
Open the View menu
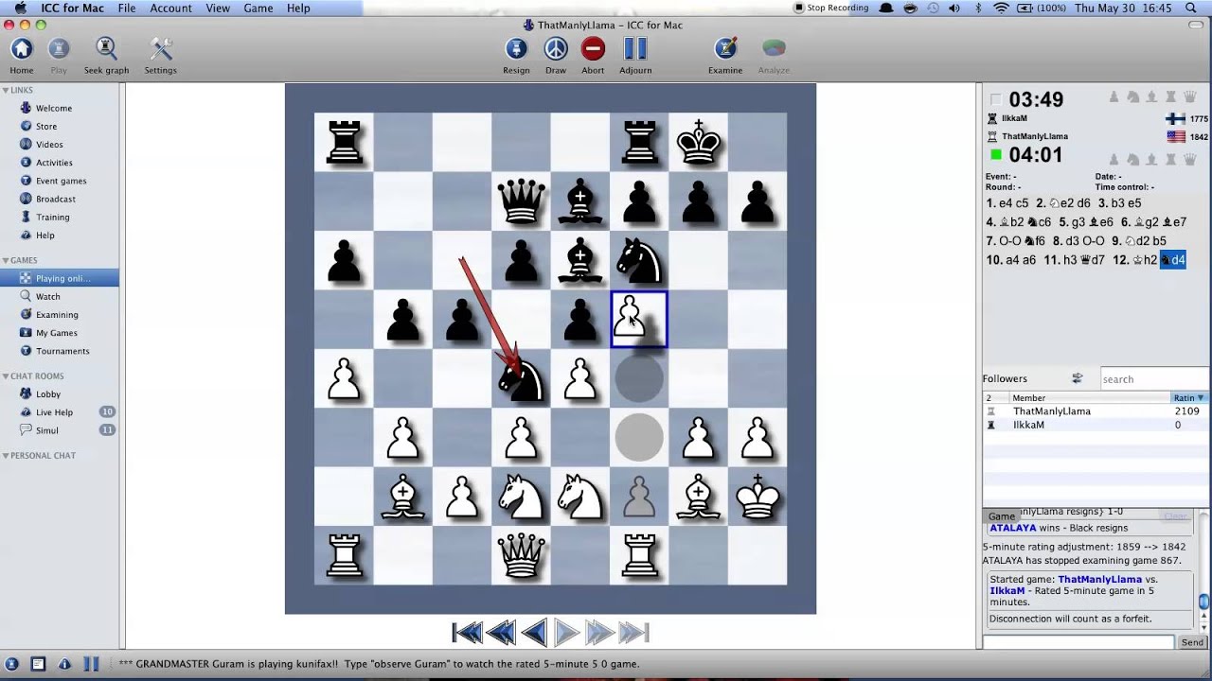(x=218, y=8)
